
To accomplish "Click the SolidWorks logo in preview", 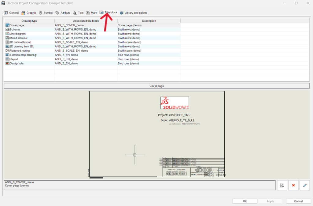I will (175, 103).
